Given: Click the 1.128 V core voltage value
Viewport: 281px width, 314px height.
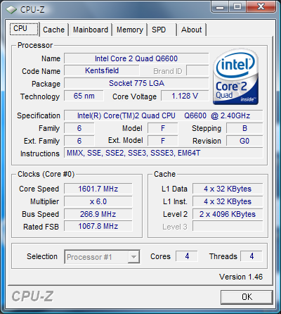Looking at the screenshot, I should [x=185, y=96].
